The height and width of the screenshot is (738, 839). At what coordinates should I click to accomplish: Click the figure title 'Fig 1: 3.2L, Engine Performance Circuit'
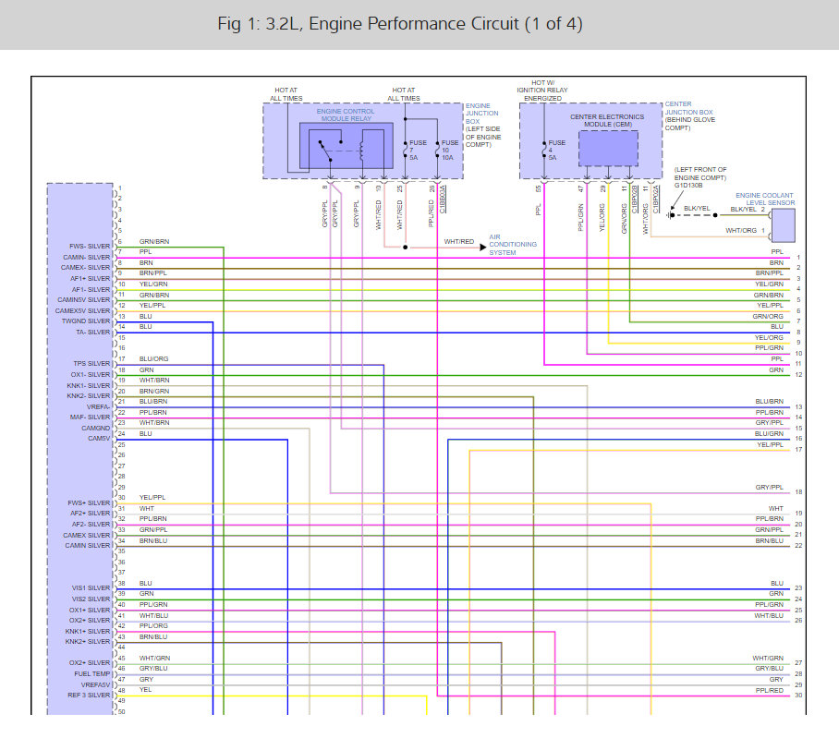pyautogui.click(x=399, y=24)
